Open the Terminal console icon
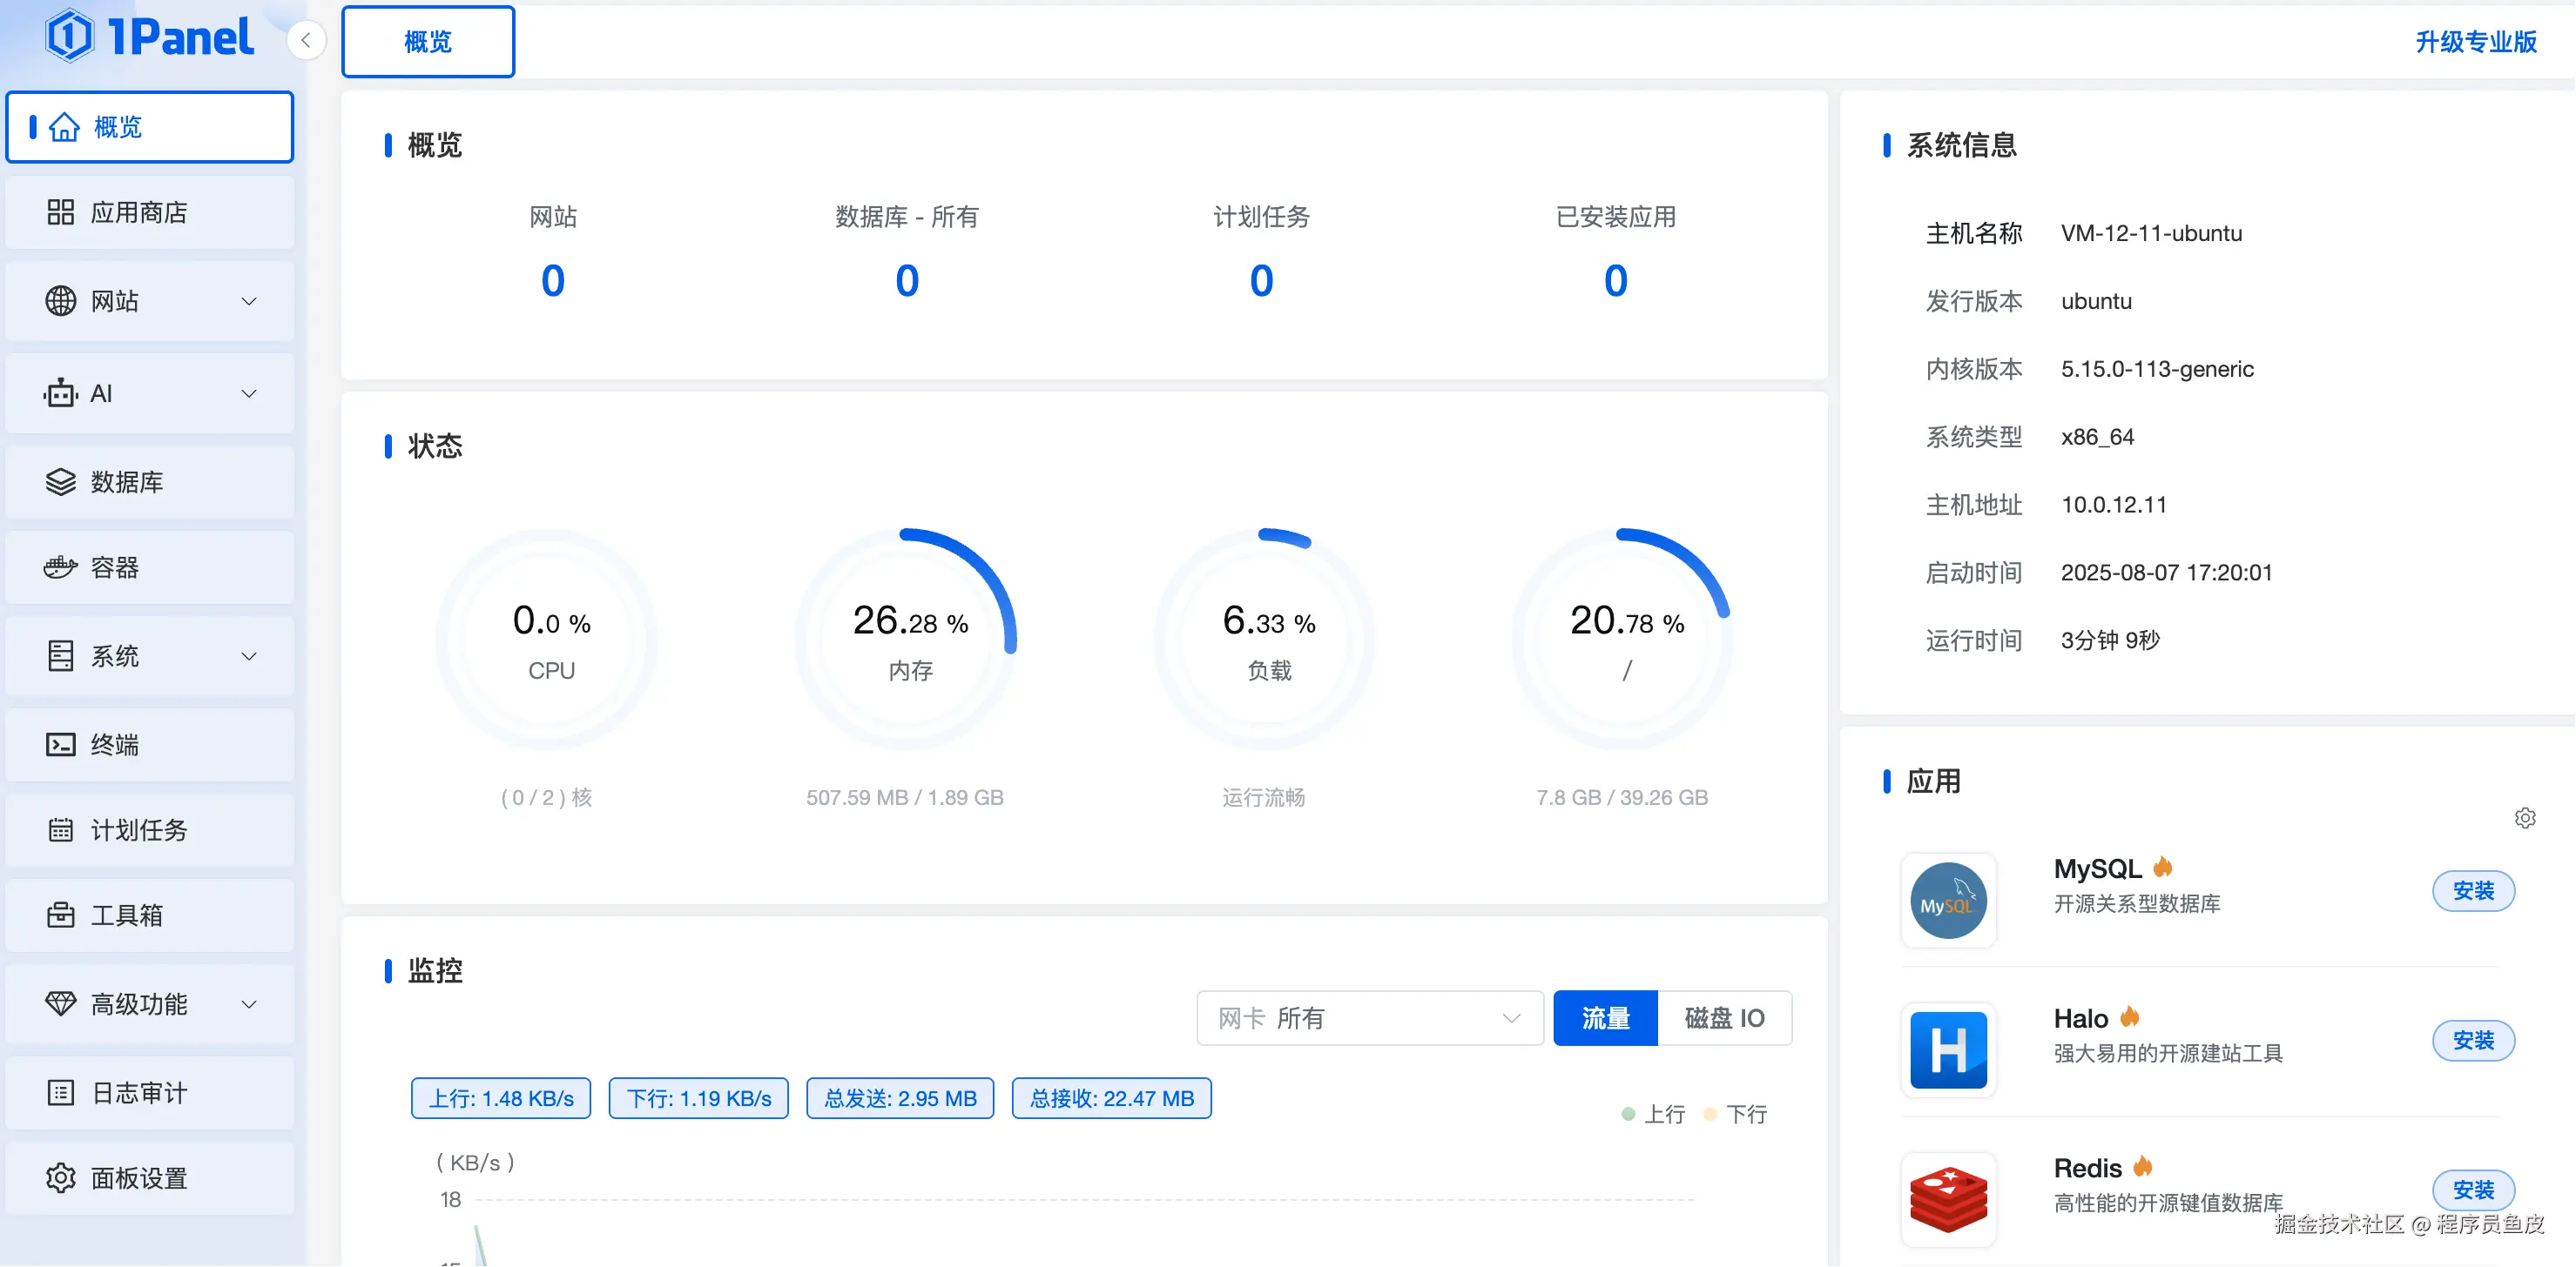 [x=60, y=744]
